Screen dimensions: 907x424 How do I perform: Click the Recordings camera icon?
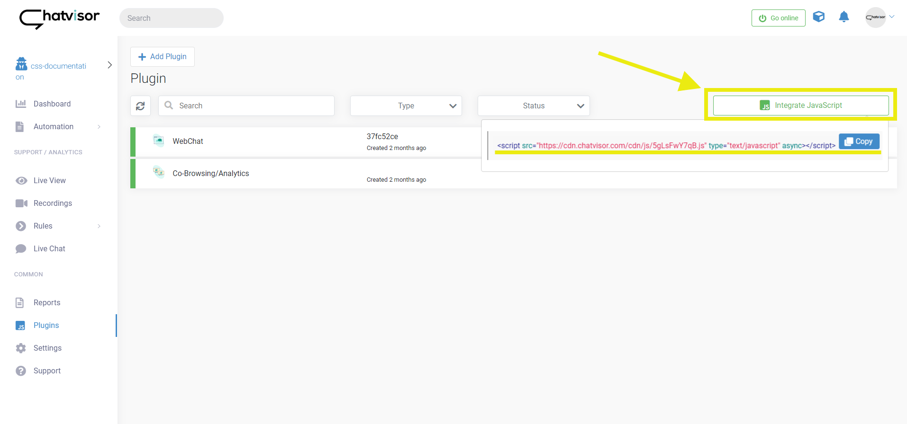coord(21,203)
